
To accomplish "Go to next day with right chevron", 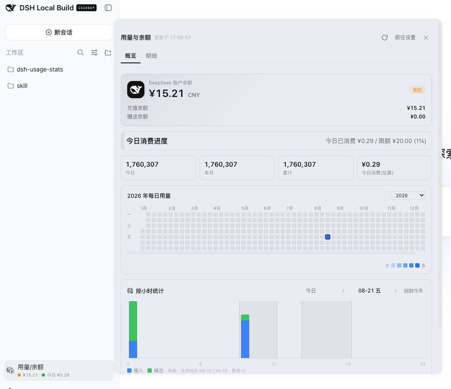I will pos(395,291).
